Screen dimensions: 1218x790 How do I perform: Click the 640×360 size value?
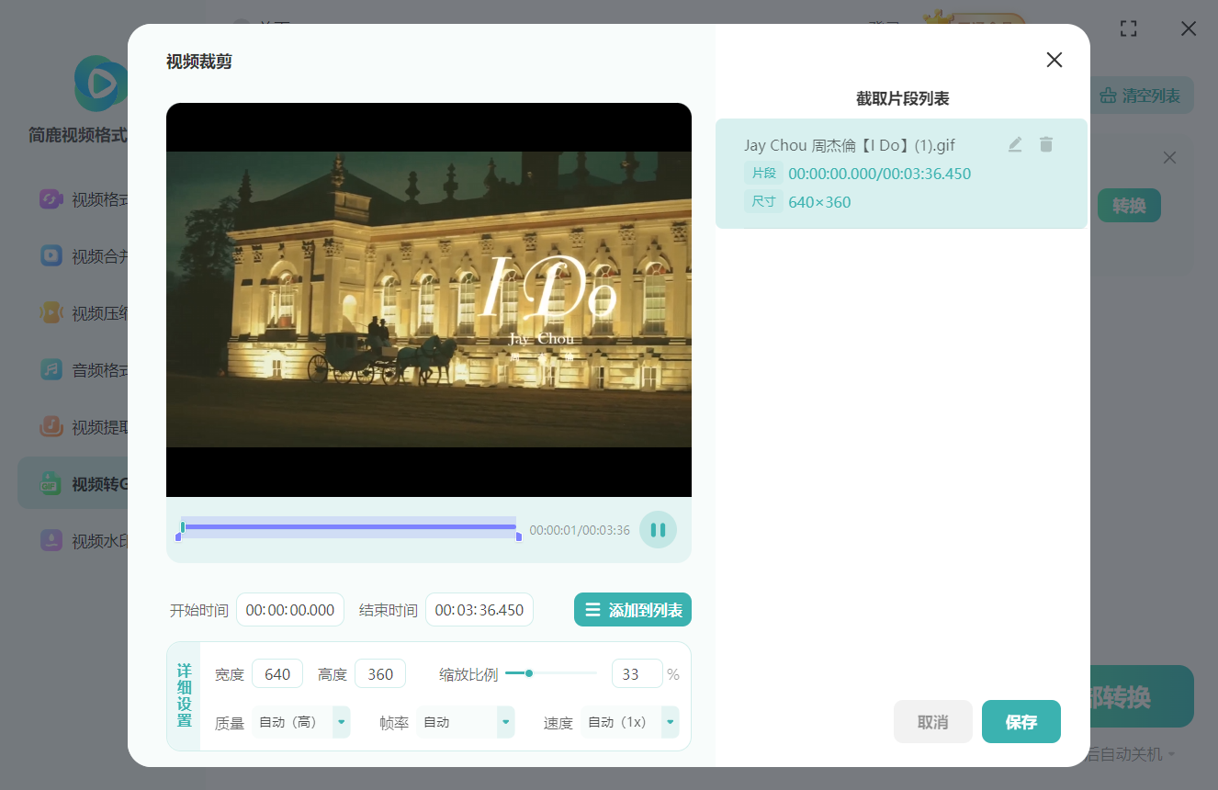tap(819, 202)
